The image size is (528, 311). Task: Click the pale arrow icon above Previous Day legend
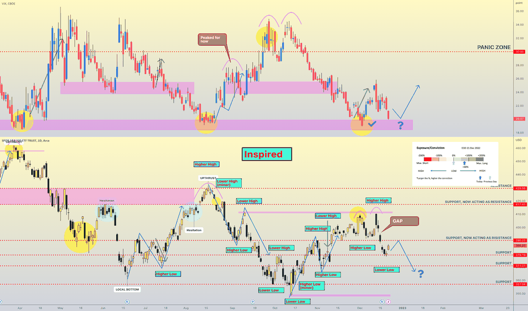490,178
